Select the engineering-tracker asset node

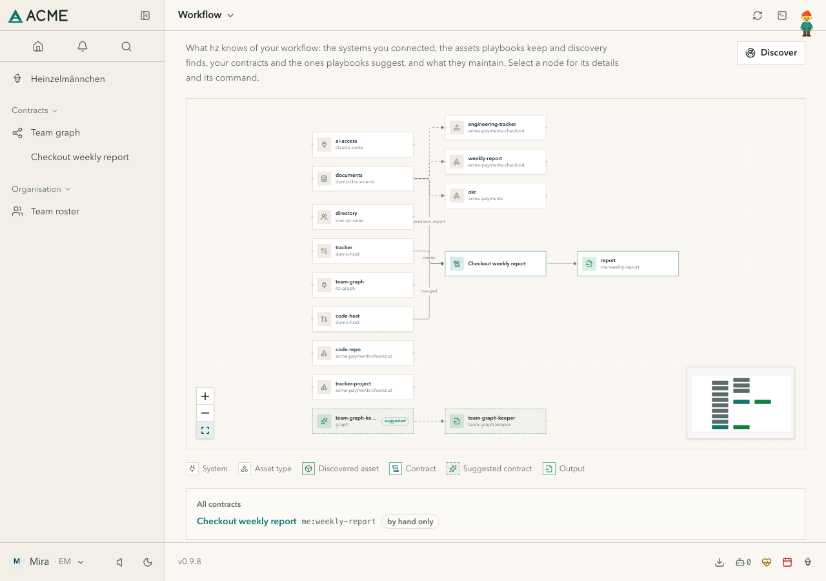[496, 128]
